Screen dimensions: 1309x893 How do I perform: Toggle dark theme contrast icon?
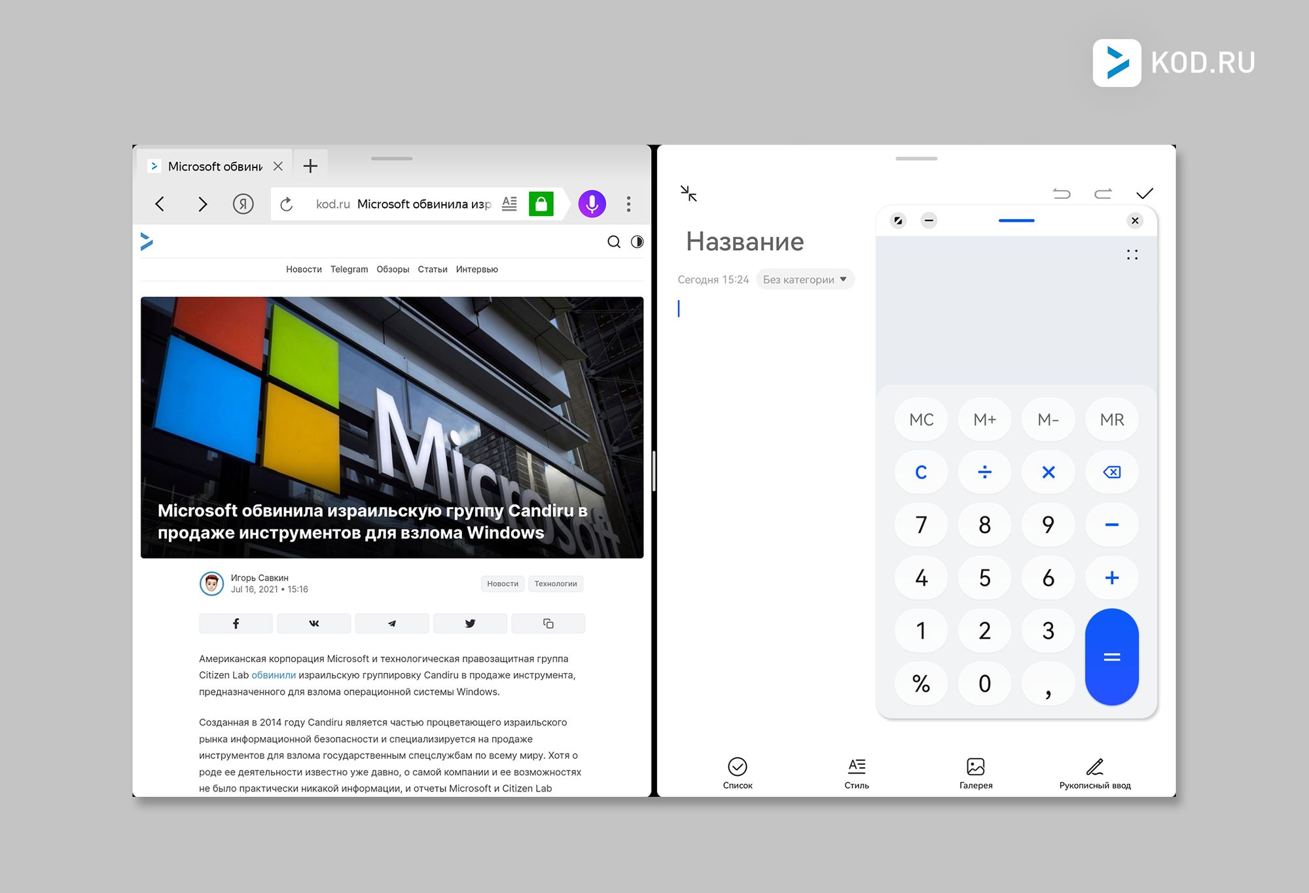(637, 242)
